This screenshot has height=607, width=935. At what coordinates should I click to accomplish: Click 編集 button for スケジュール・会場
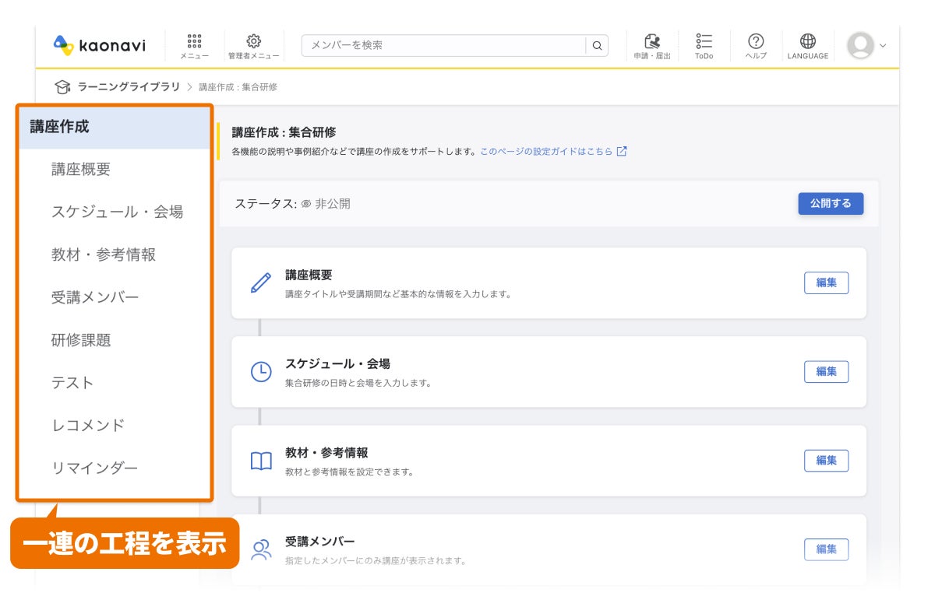(x=826, y=372)
